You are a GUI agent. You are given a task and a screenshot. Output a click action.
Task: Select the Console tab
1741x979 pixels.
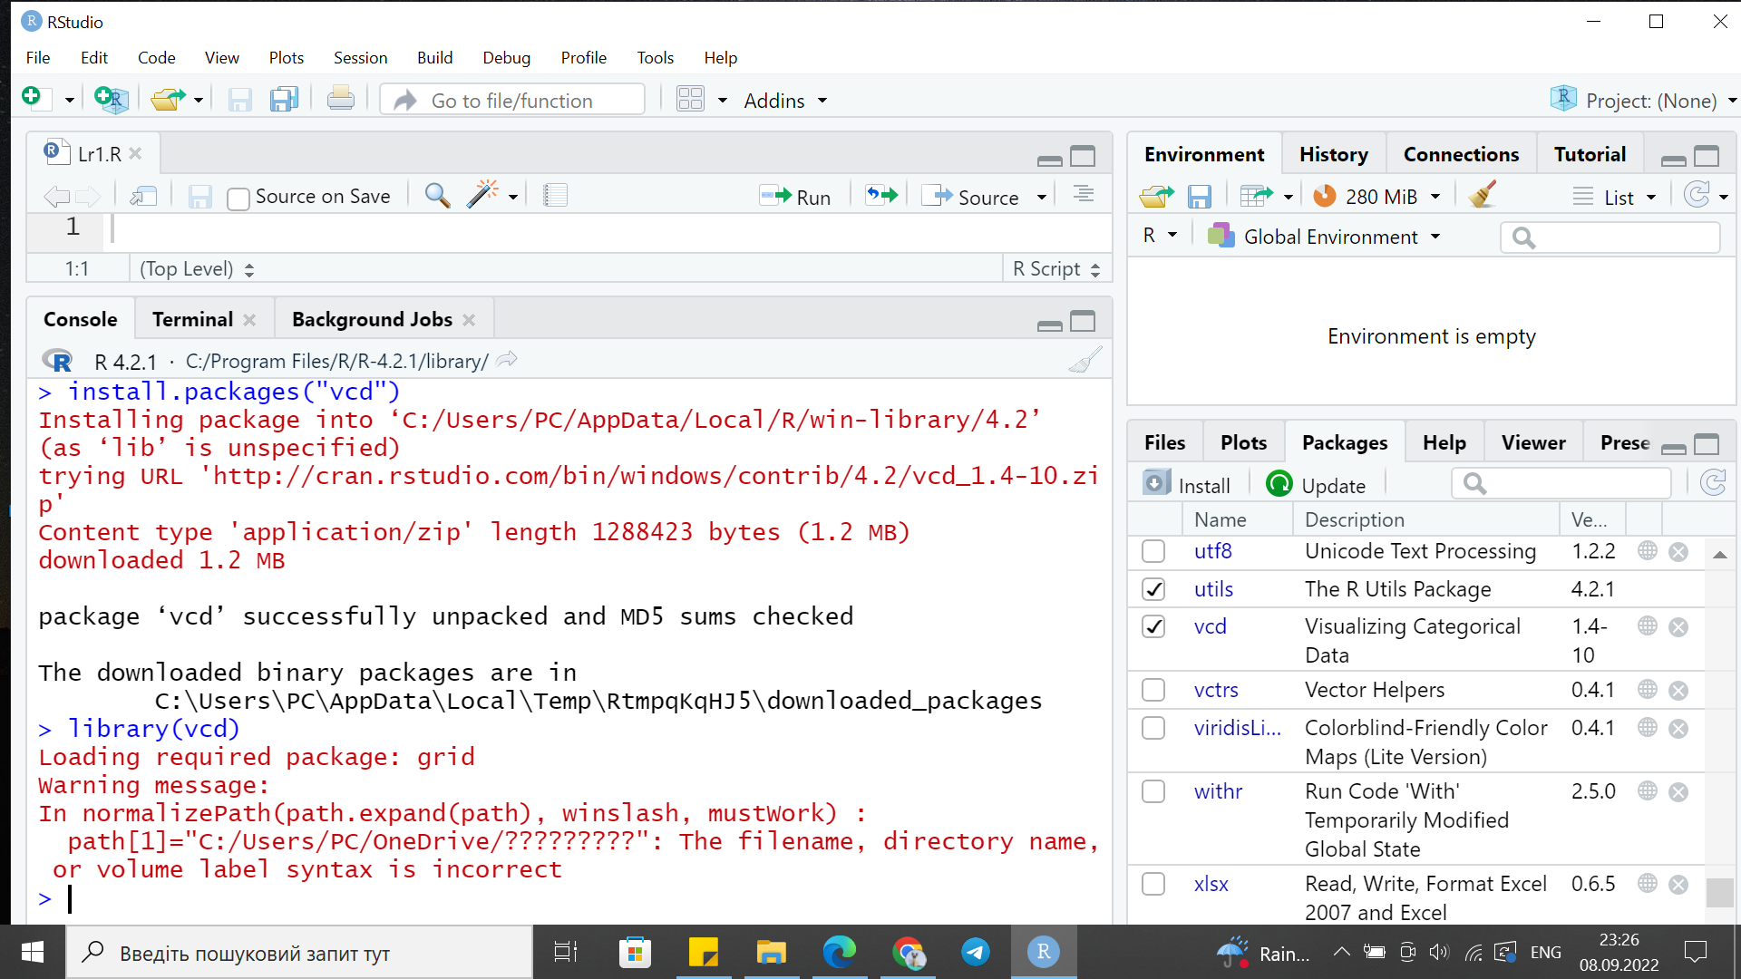tap(79, 319)
